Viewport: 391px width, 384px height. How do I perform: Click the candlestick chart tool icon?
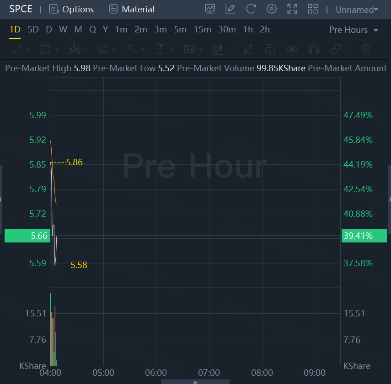[x=218, y=49]
